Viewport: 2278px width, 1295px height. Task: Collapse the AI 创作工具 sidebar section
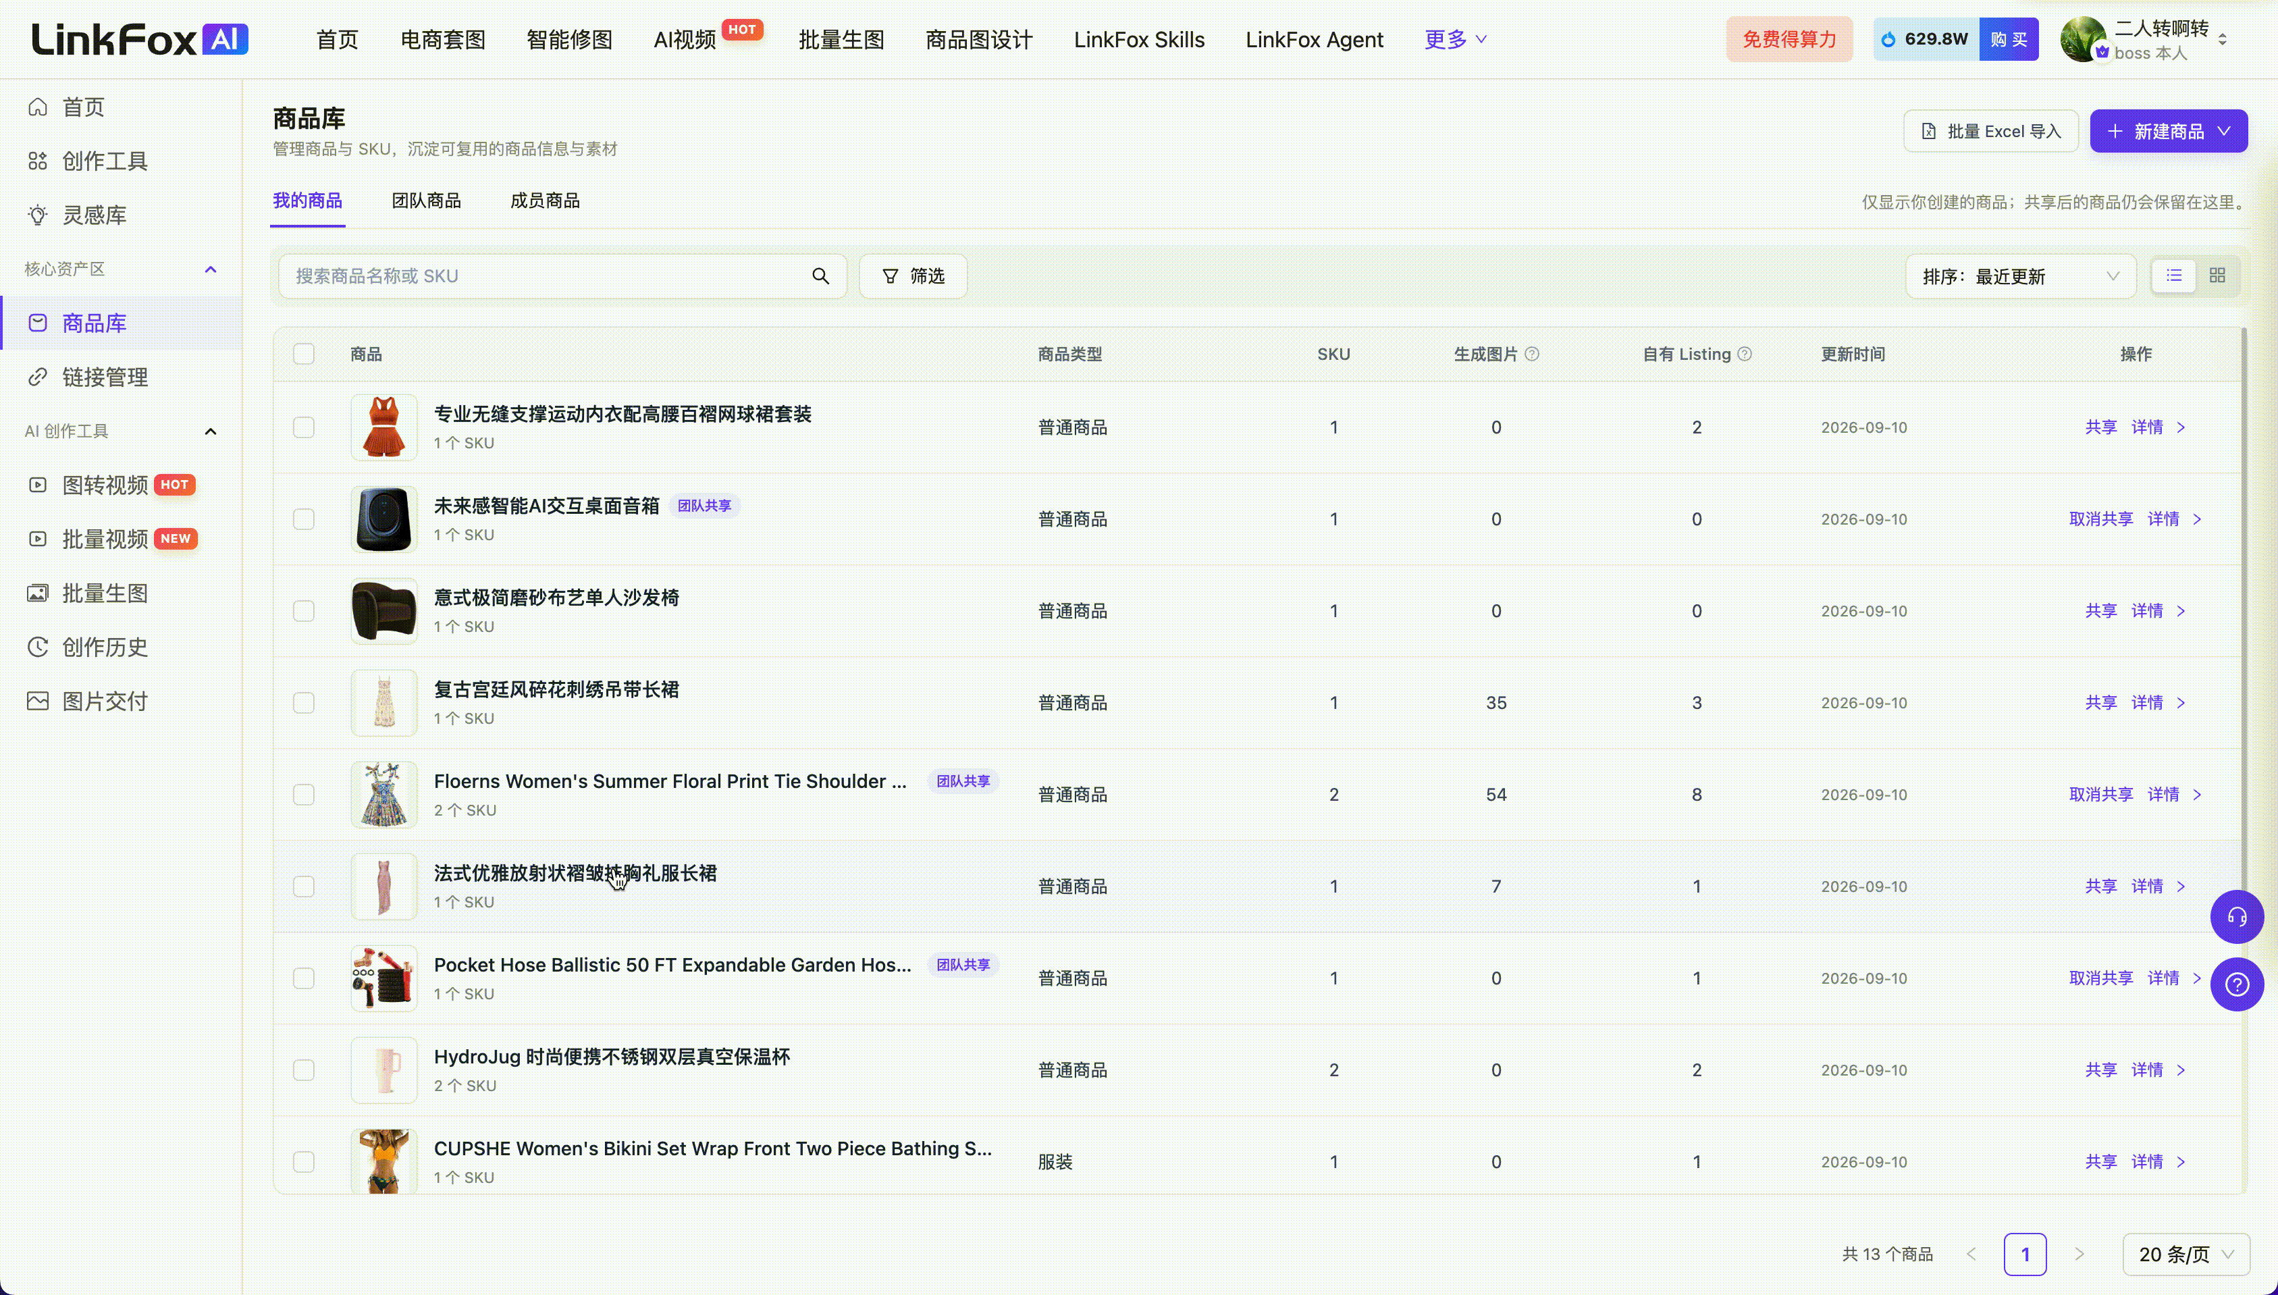point(211,431)
